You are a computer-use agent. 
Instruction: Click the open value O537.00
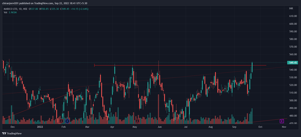coord(33,9)
